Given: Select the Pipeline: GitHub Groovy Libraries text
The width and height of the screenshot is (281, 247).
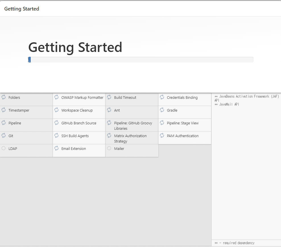Looking at the screenshot, I should [133, 126].
